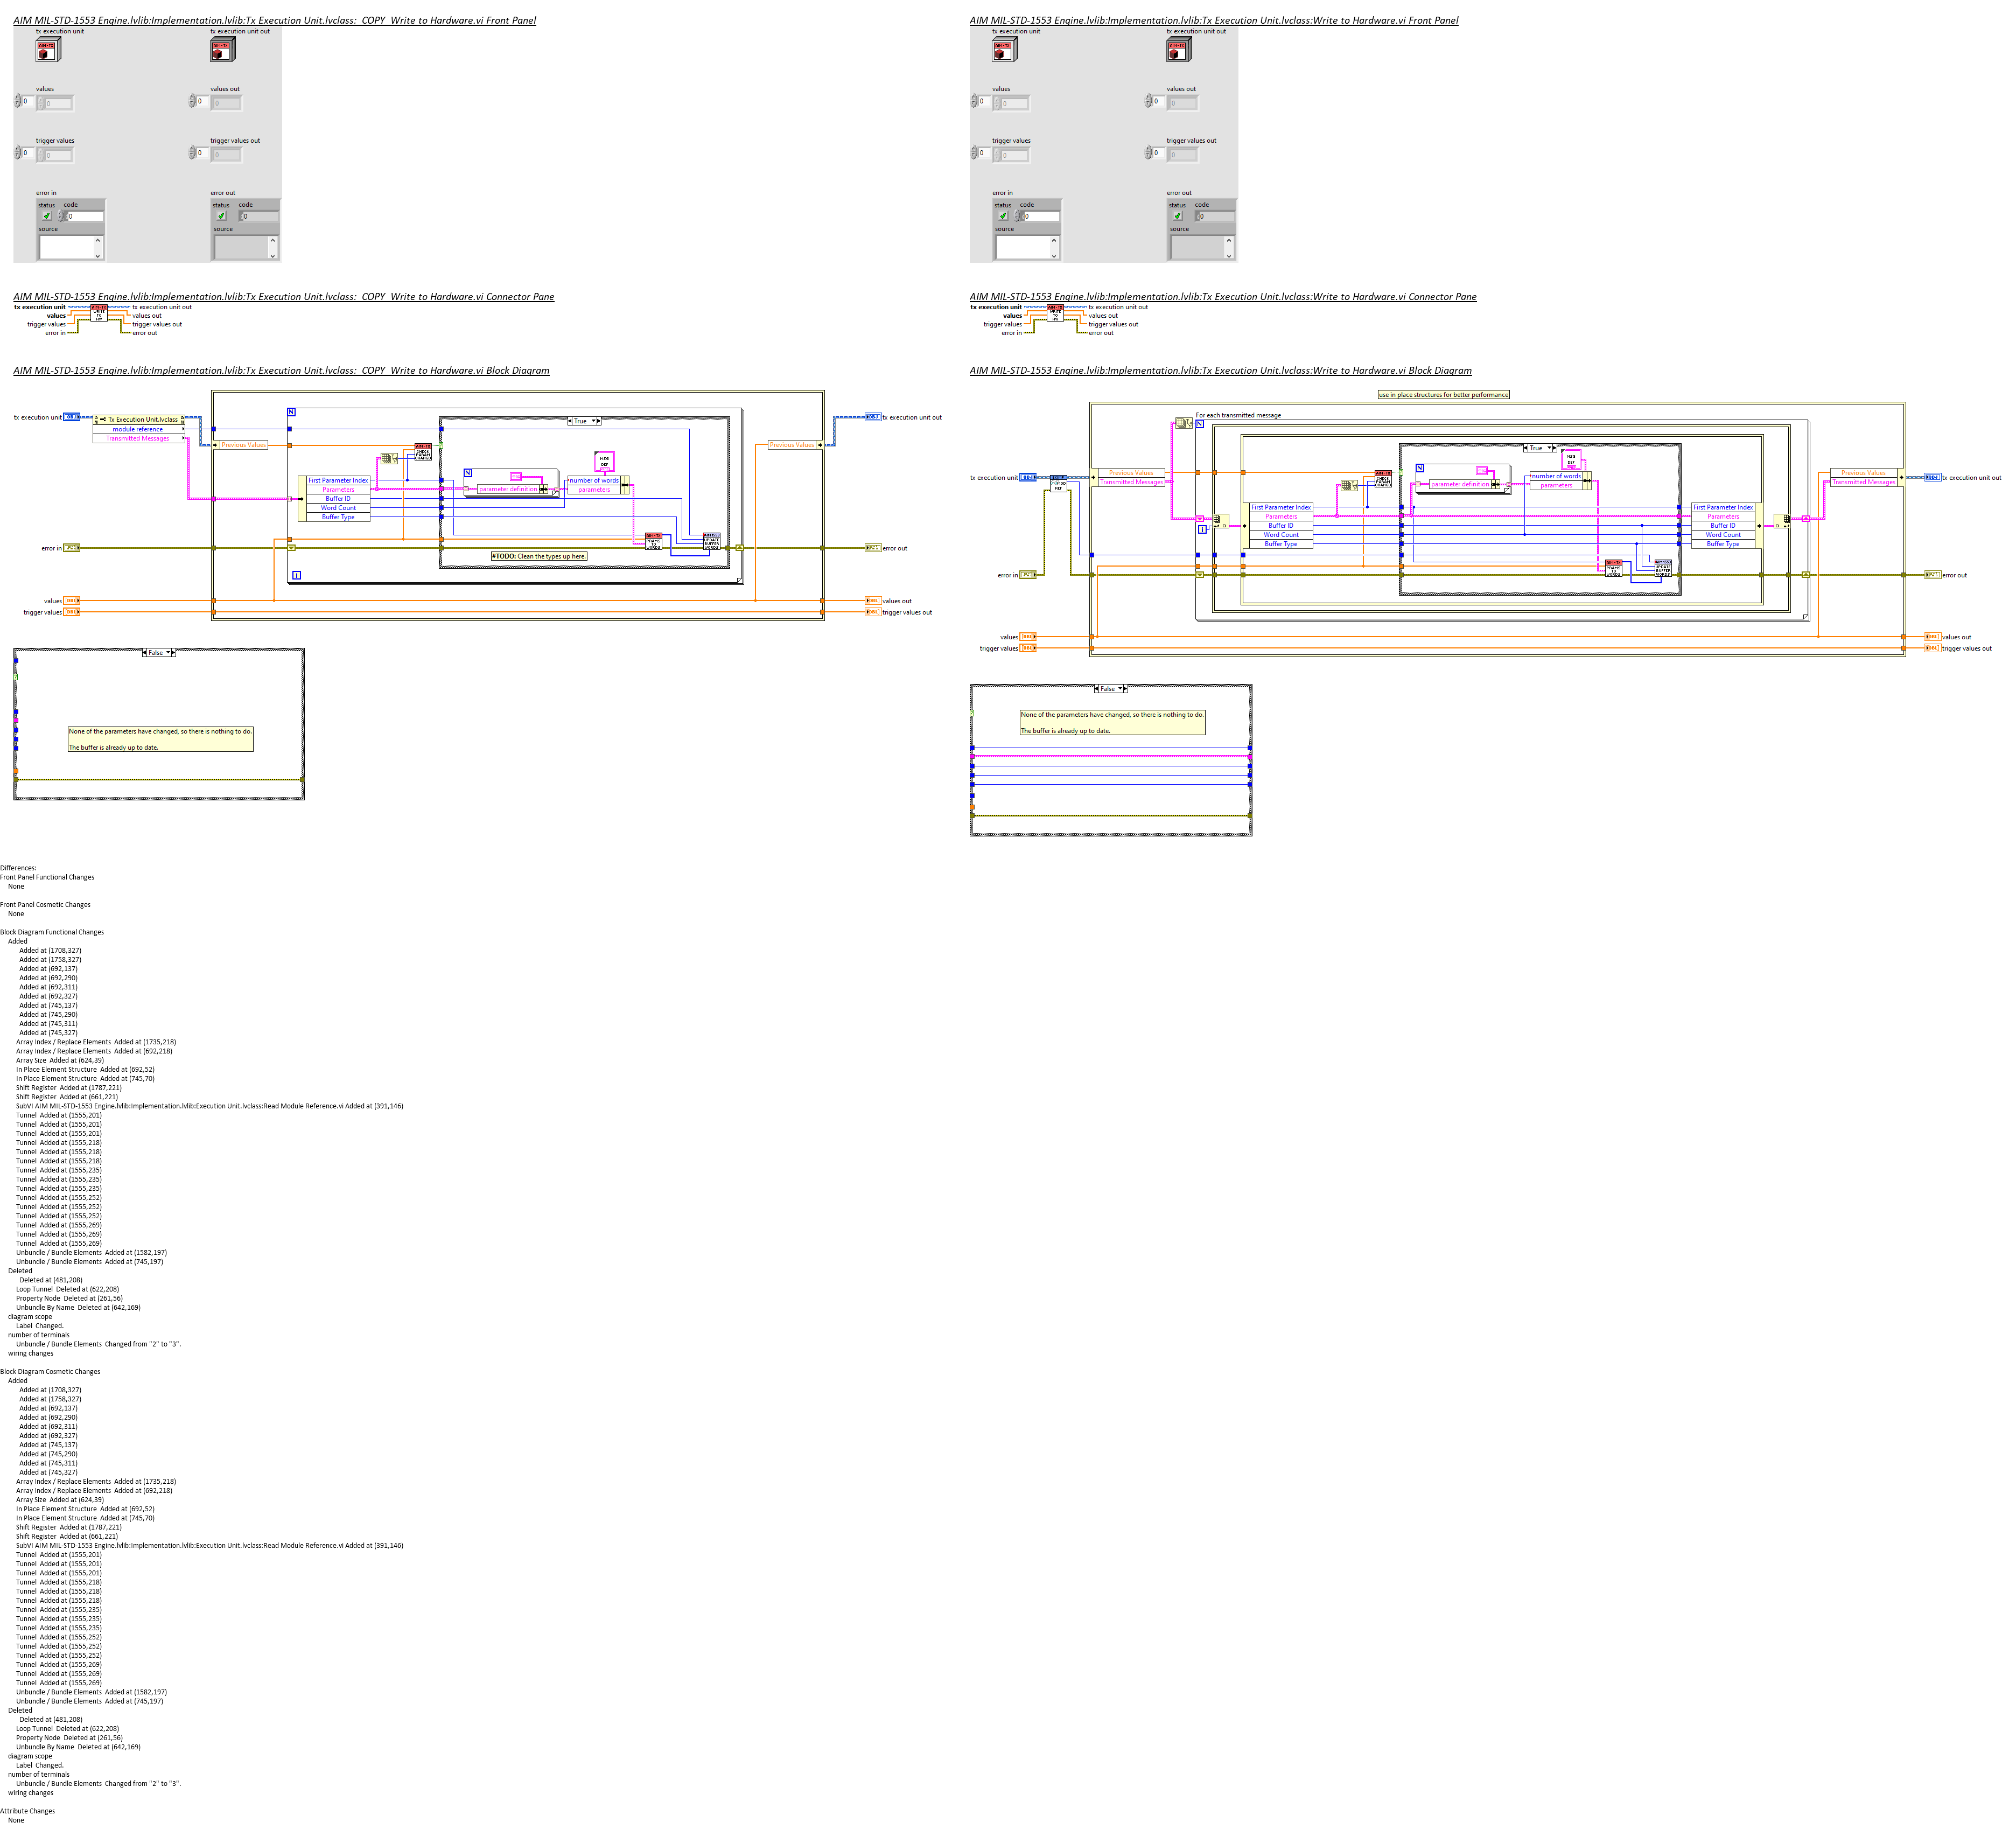
Task: Click the 'use in place structures' comment label
Action: click(1443, 394)
